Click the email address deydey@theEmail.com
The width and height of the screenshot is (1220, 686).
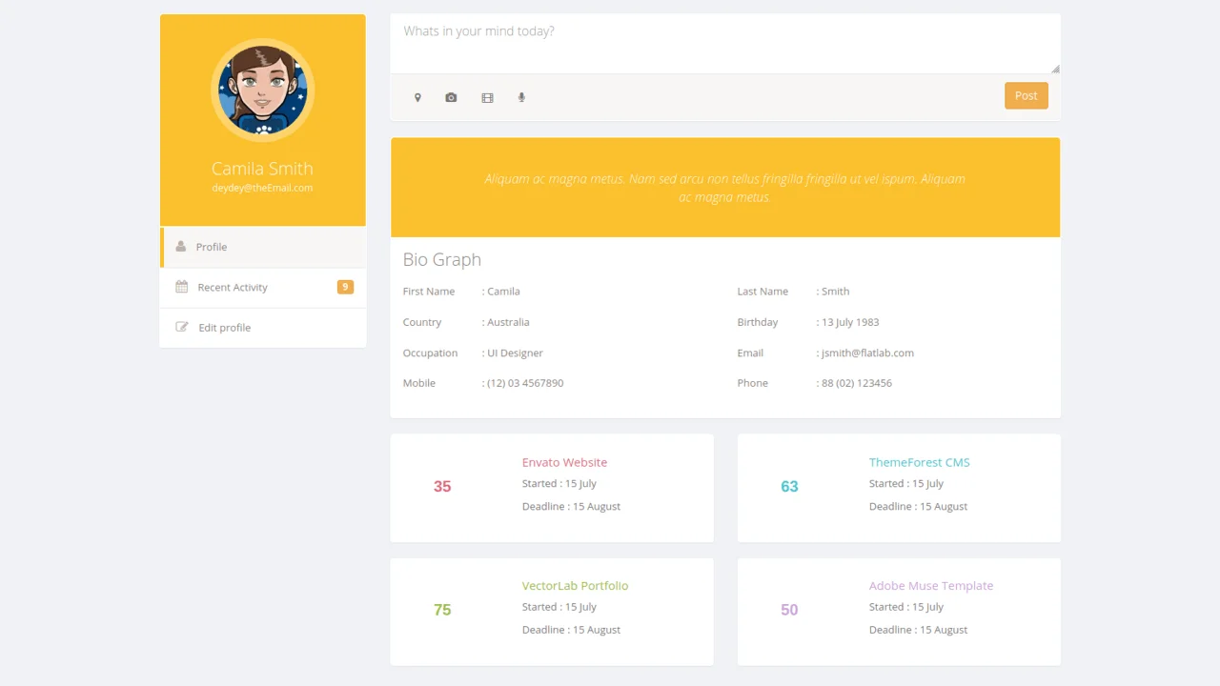coord(262,188)
